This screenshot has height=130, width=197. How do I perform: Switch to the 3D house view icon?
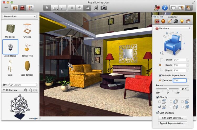pos(188,8)
